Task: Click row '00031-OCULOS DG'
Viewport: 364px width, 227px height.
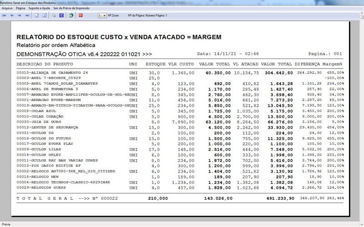Action: pyautogui.click(x=180, y=133)
